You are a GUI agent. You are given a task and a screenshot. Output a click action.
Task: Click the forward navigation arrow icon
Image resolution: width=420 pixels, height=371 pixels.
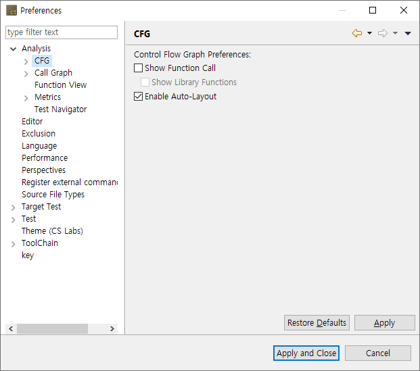pos(382,33)
